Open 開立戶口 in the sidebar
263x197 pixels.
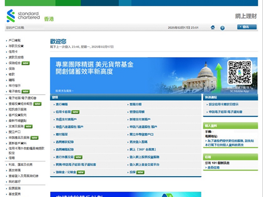[x=15, y=132]
